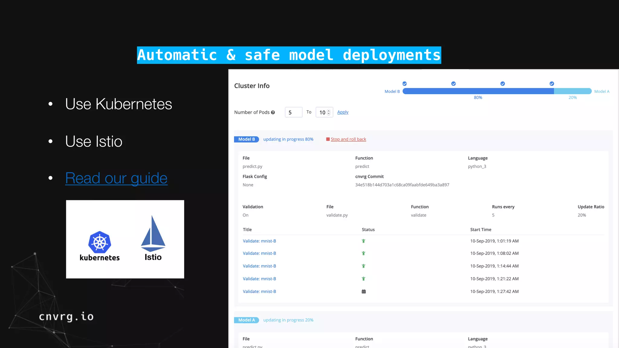
Task: Click success status icon for 1:14:44 AM validation
Action: [364, 266]
